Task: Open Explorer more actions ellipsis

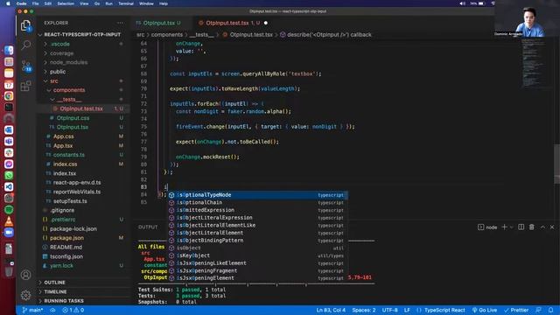Action: (121, 23)
